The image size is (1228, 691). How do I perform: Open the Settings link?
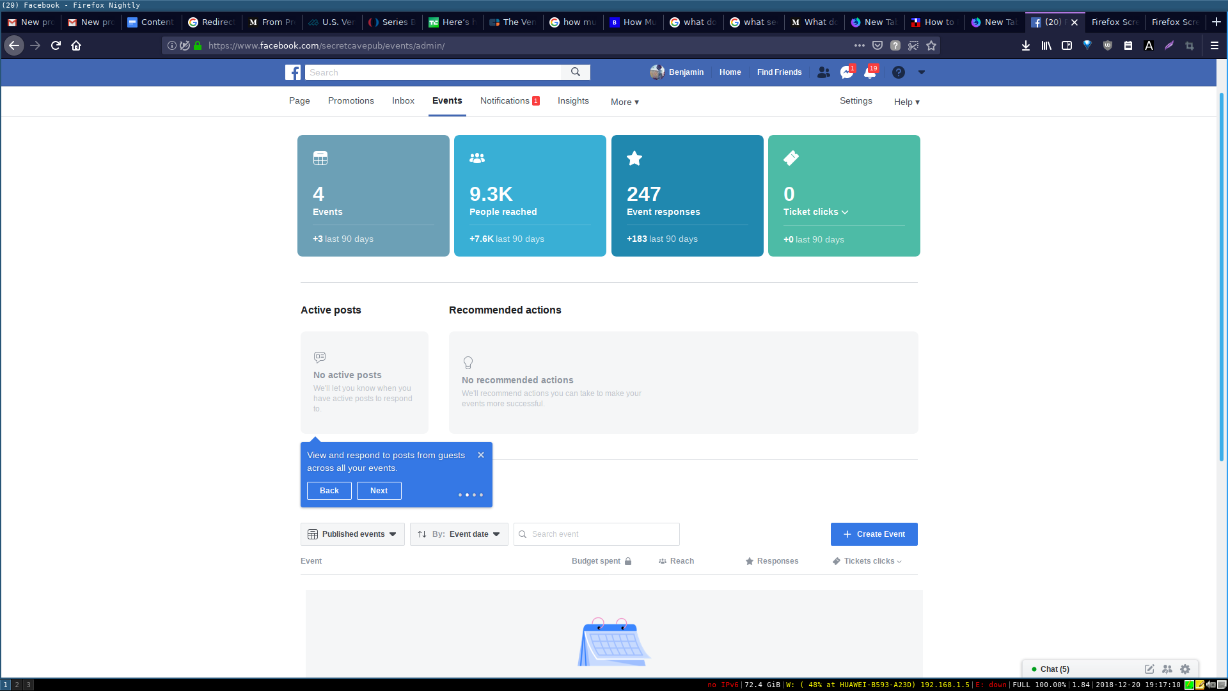(x=856, y=100)
